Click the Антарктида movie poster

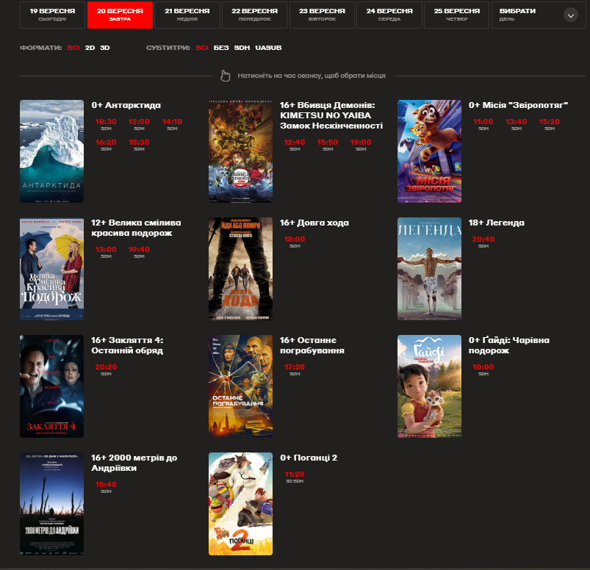tap(51, 151)
